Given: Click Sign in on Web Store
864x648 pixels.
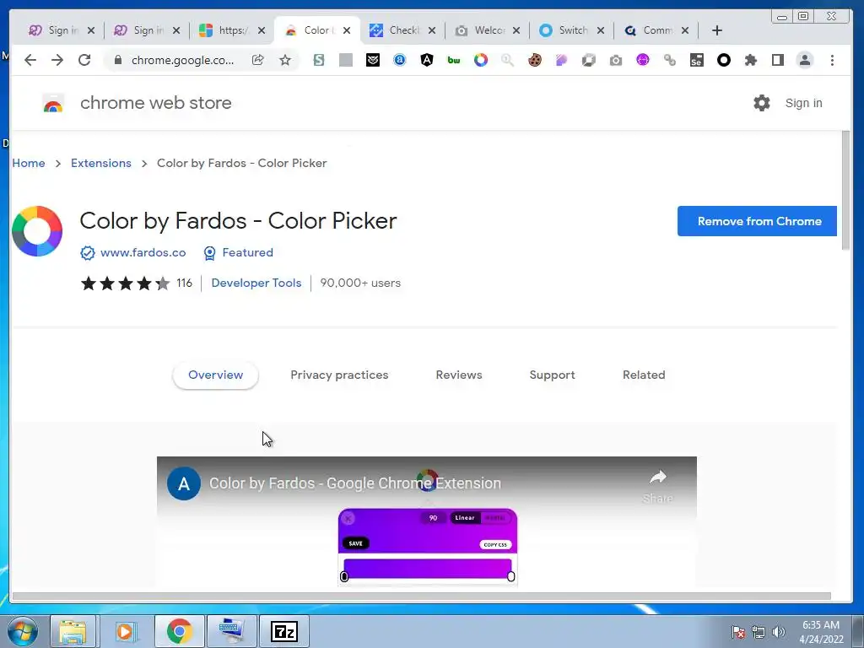Looking at the screenshot, I should pos(803,103).
